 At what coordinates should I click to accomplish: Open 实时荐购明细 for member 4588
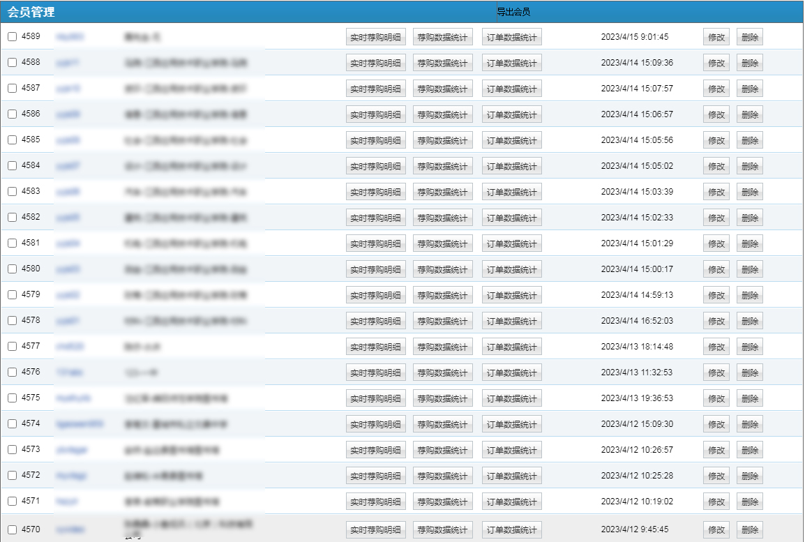(375, 63)
